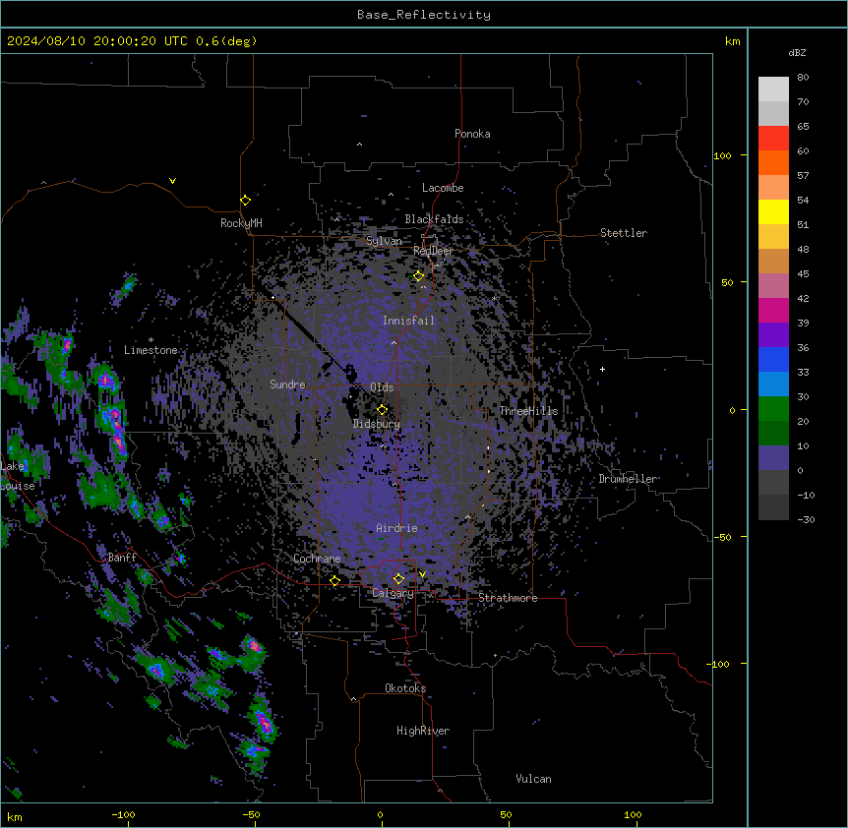Click the white plus marker west of Drumheller area

coord(602,369)
